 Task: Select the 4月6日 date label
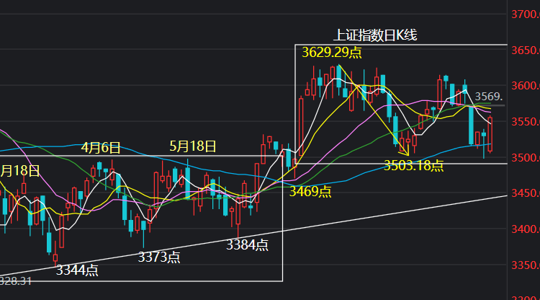pos(101,148)
